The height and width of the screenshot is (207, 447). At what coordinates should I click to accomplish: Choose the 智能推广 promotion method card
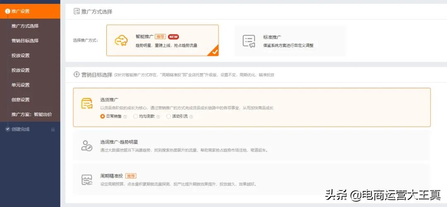pyautogui.click(x=163, y=40)
